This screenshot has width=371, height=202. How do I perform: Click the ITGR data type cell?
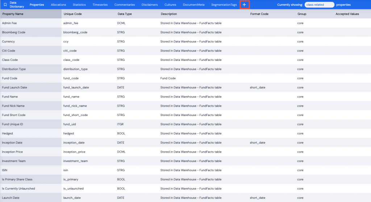(x=120, y=124)
